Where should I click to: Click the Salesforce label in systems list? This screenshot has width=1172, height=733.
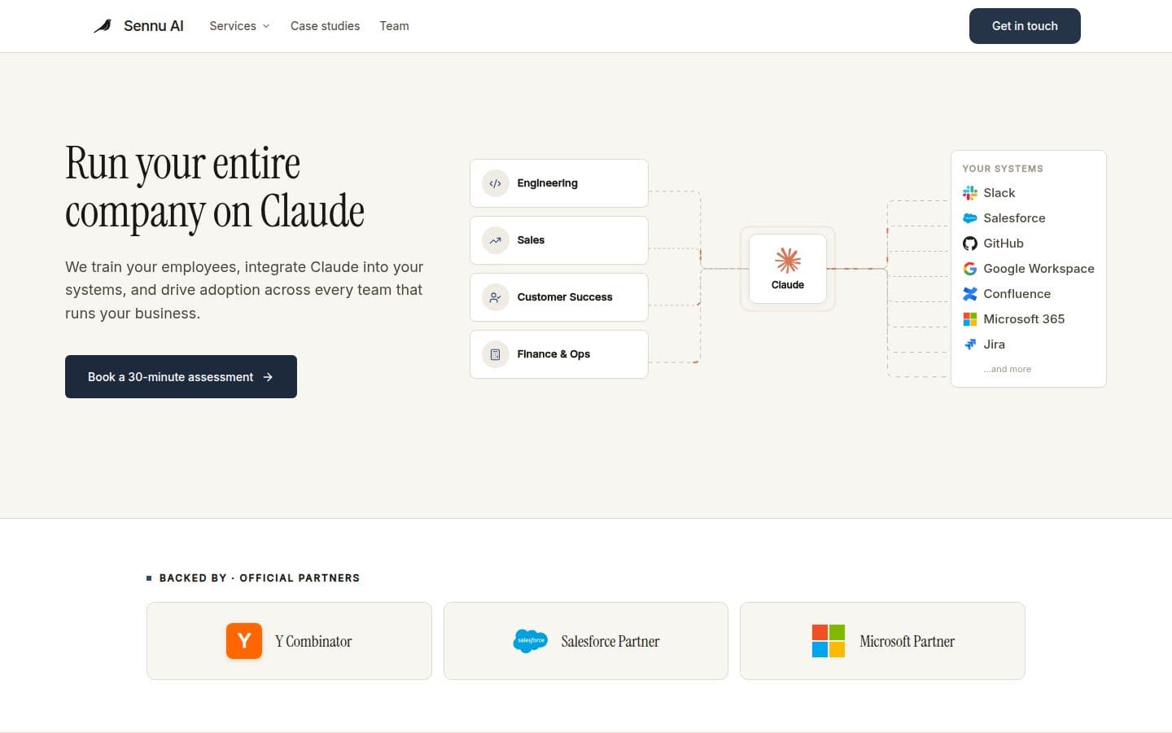coord(1014,218)
